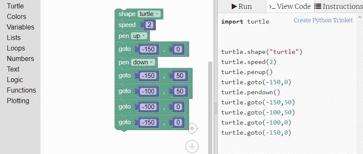Open Instructions via the list icon
The width and height of the screenshot is (363, 154).
[x=318, y=6]
